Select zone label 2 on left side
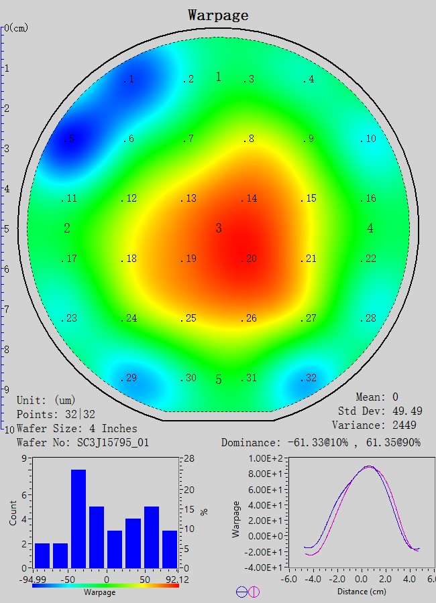 tap(67, 228)
